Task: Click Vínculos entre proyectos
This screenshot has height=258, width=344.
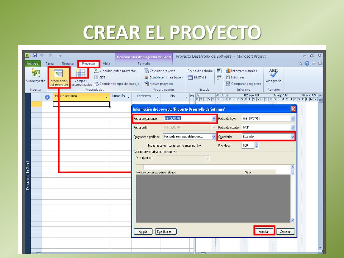Action: (x=115, y=71)
